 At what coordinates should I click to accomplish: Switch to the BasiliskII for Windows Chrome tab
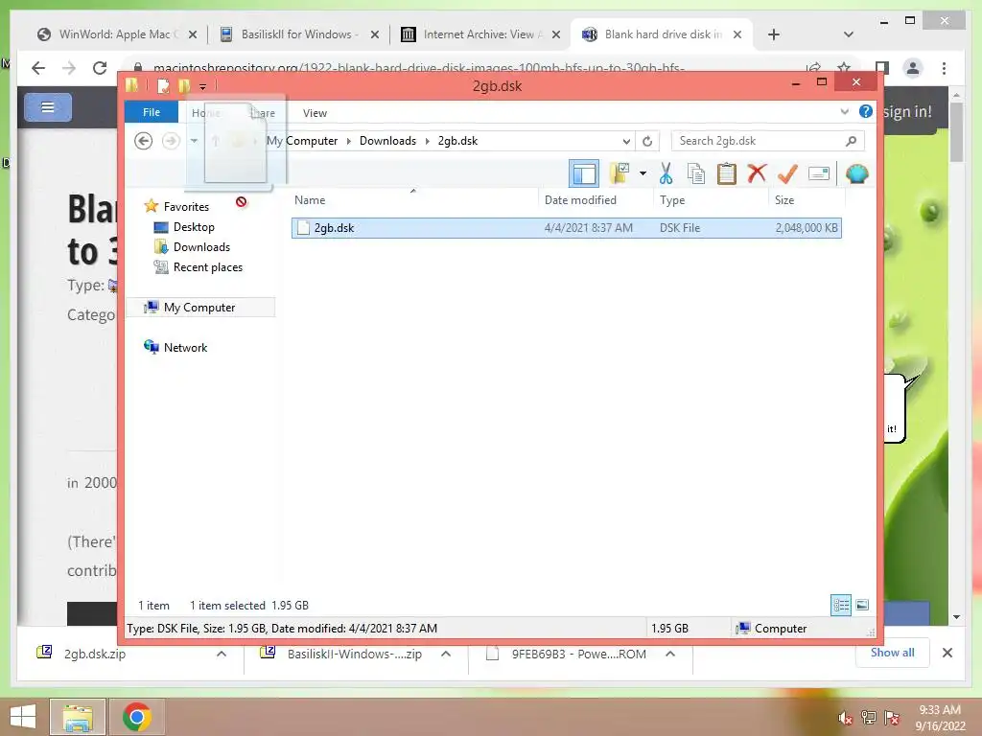tap(299, 34)
